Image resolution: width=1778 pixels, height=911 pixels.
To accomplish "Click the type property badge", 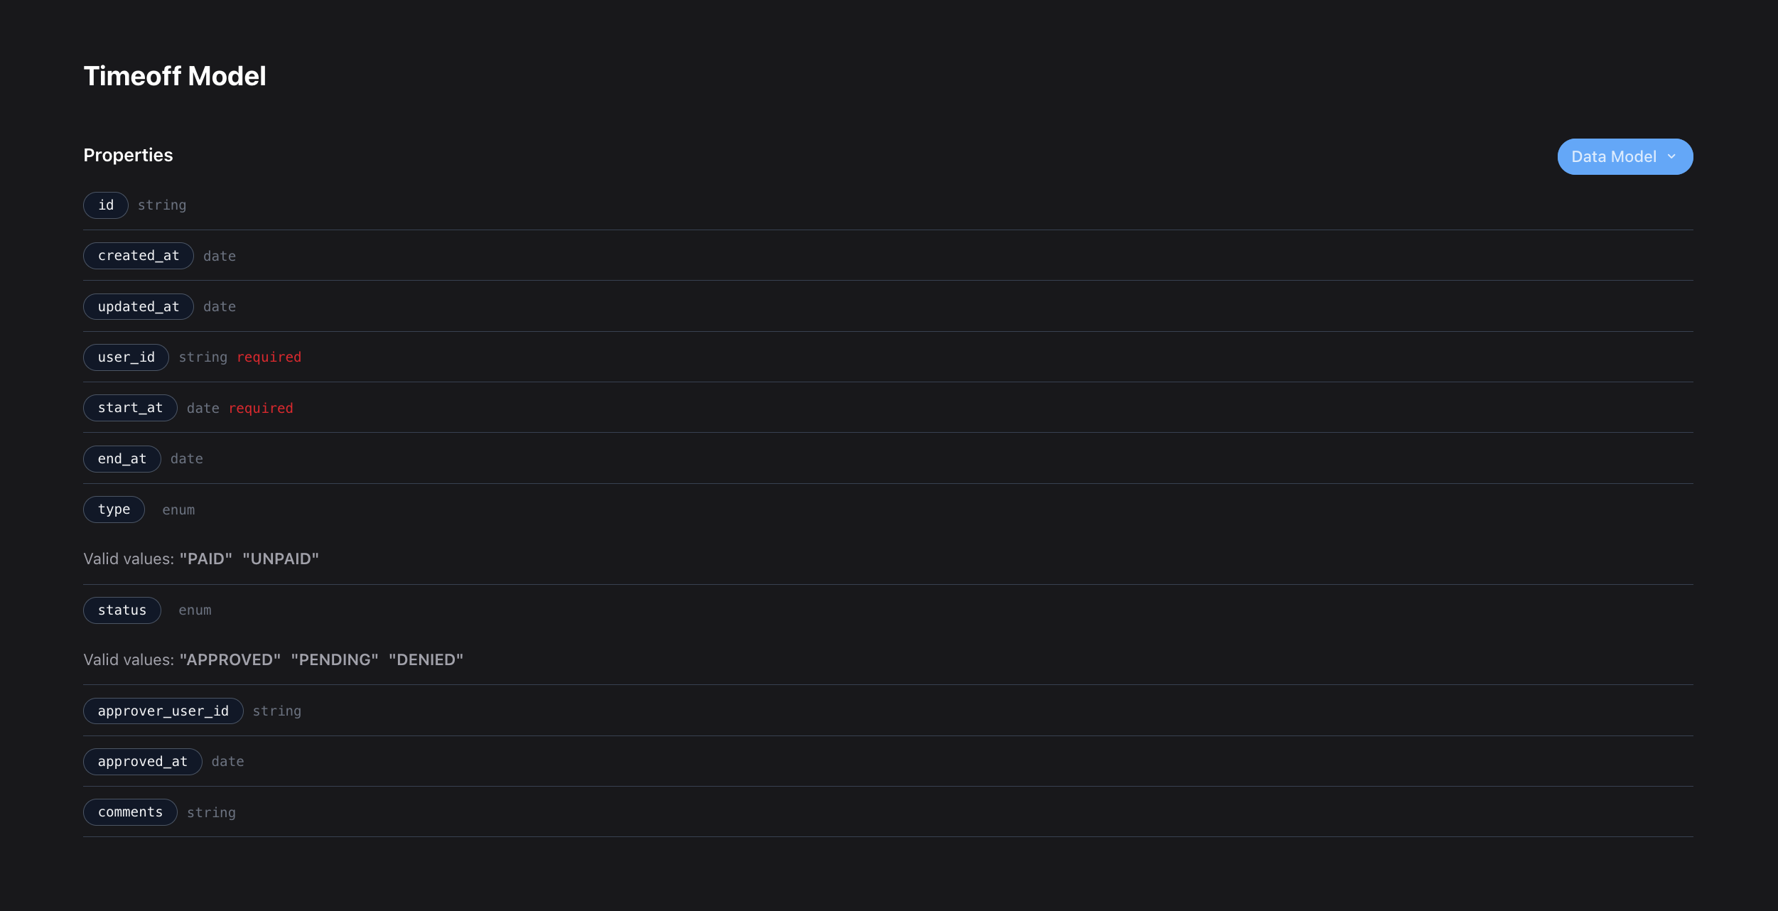I will [x=114, y=510].
